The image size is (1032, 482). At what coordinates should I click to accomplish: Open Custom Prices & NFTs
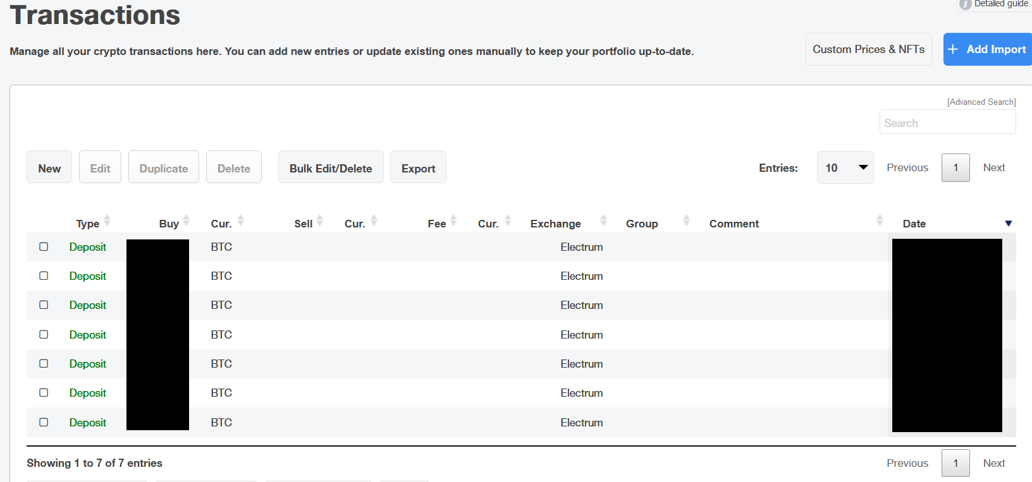868,49
